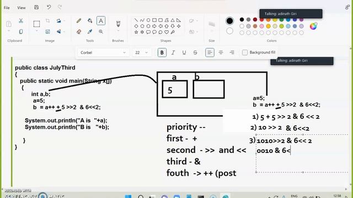Click the Flip image icon
The image size is (353, 198).
(x=58, y=32)
